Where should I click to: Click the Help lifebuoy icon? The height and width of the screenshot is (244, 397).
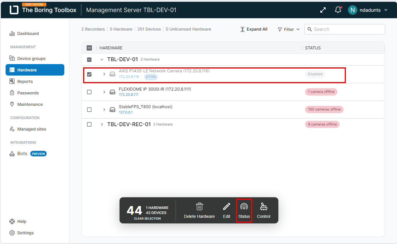pyautogui.click(x=12, y=221)
